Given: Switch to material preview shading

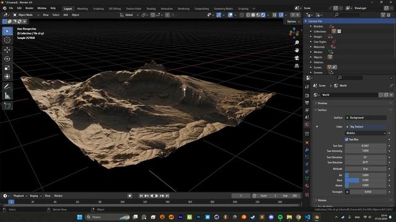Looking at the screenshot, I should pyautogui.click(x=258, y=15).
